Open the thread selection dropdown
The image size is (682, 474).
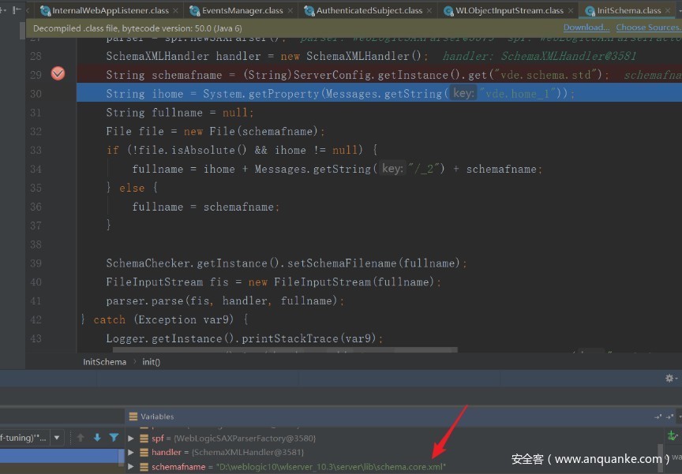tap(57, 438)
